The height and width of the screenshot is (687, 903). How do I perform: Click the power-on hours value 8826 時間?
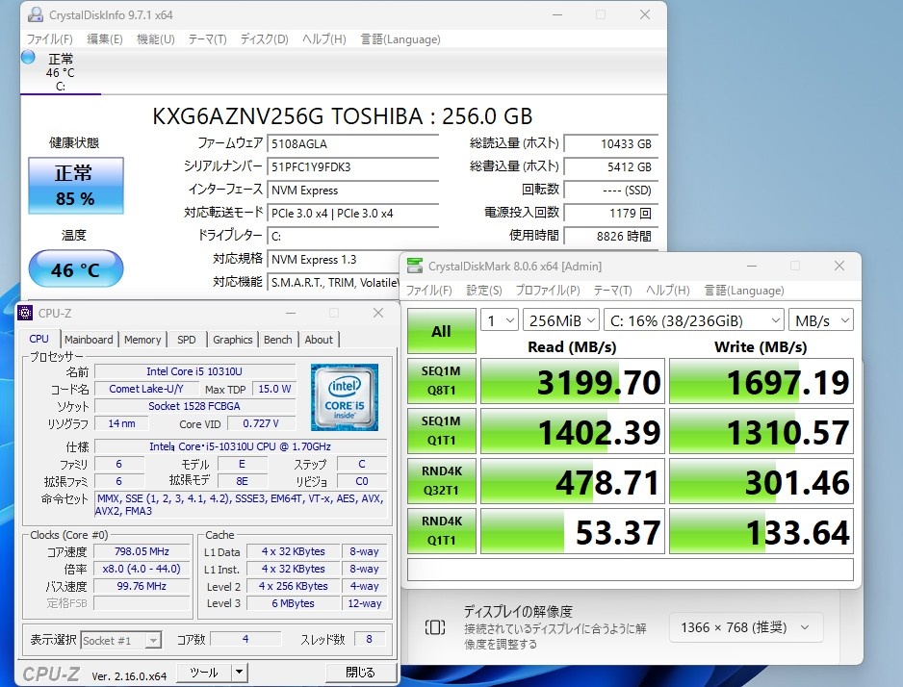click(x=610, y=236)
